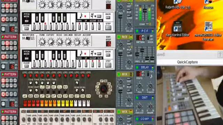Viewport: 223px width, 125px height.
Task: Click the Clear button on top synth
Action: [26, 28]
